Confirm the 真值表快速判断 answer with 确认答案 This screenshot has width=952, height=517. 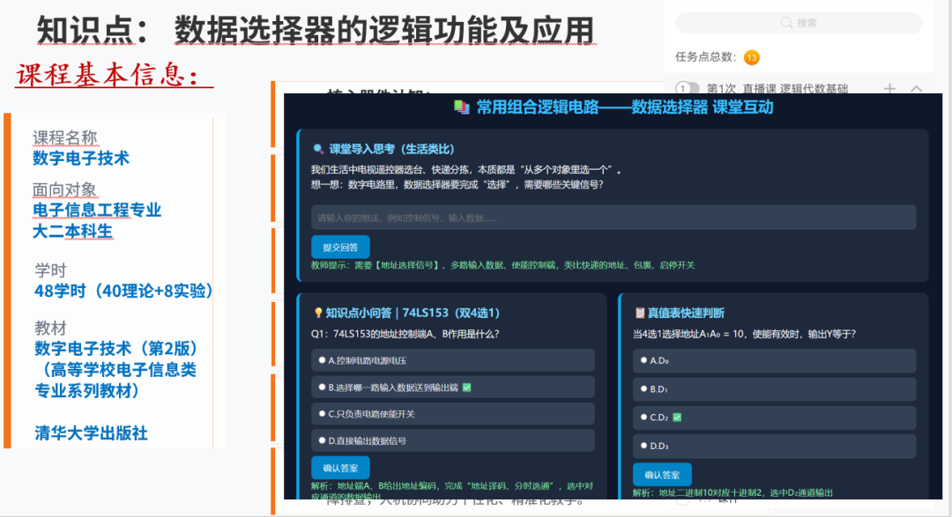[x=662, y=475]
